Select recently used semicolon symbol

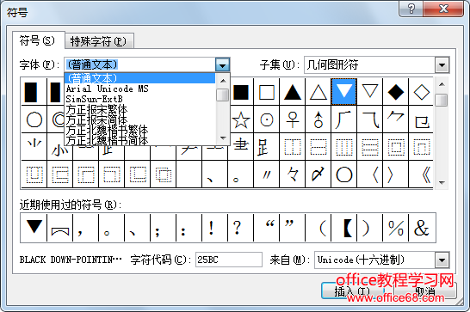click(164, 228)
